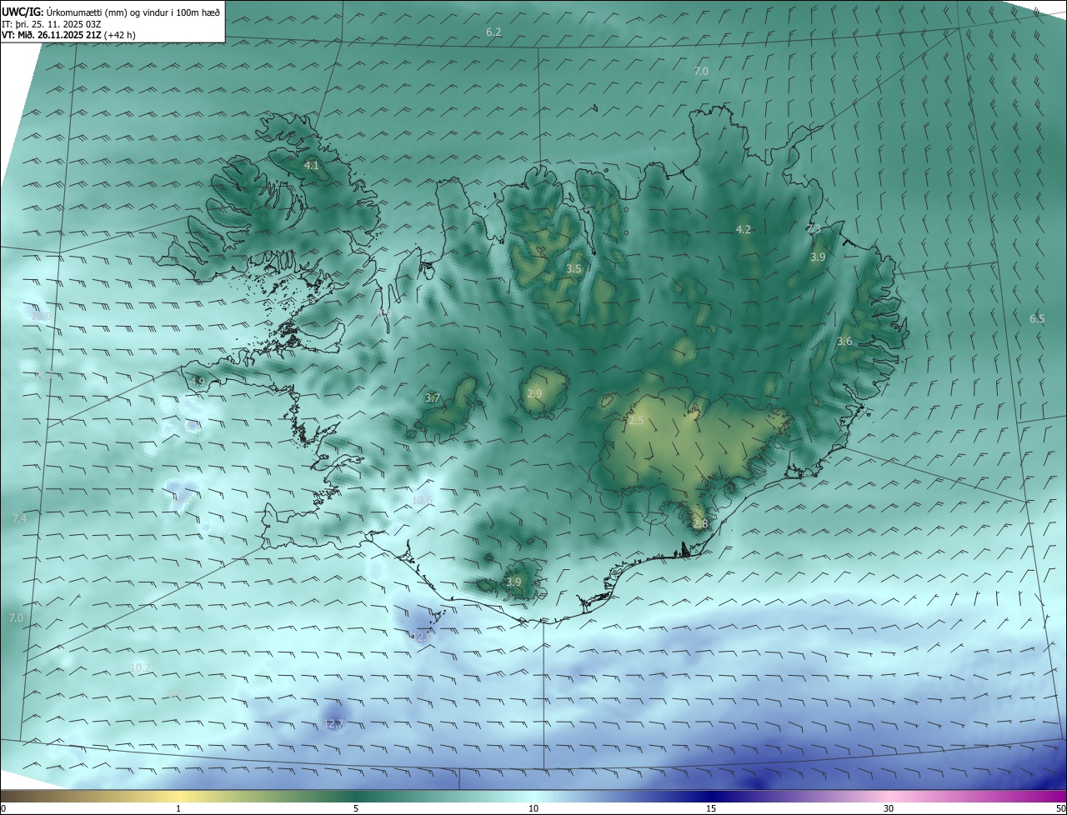Click the initialization line 'IT: þri. 25. 11. 2025 03Z'
The width and height of the screenshot is (1067, 815).
52,24
